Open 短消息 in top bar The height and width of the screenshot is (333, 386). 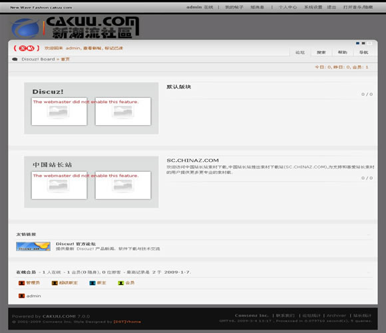coord(258,7)
